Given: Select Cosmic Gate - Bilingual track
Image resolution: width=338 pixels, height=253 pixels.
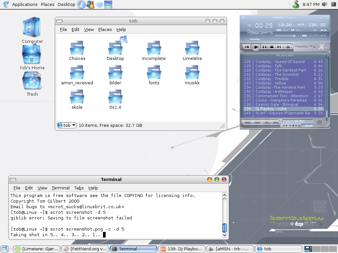Looking at the screenshot, I should pos(284,104).
